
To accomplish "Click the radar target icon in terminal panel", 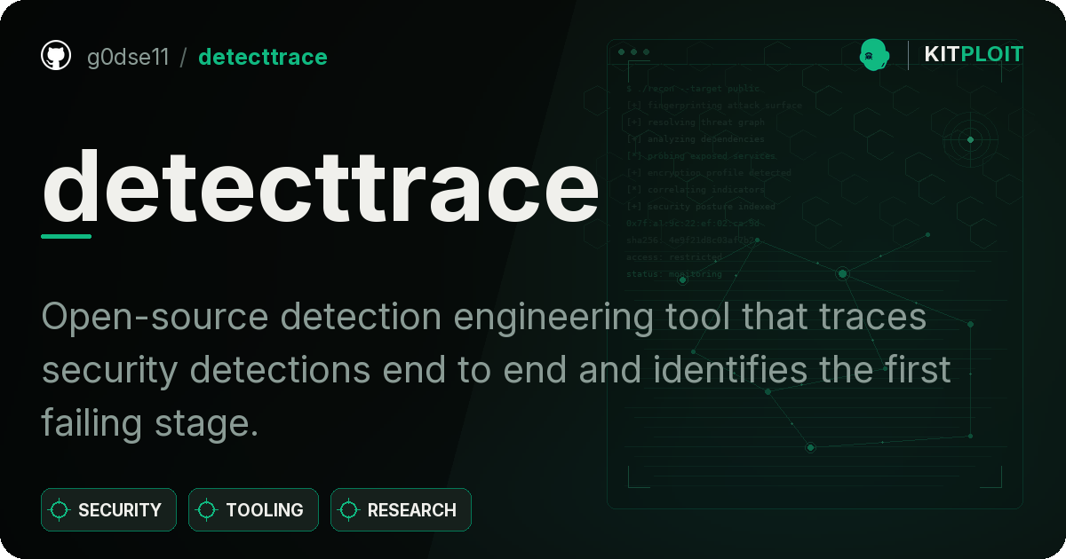I will [x=970, y=139].
